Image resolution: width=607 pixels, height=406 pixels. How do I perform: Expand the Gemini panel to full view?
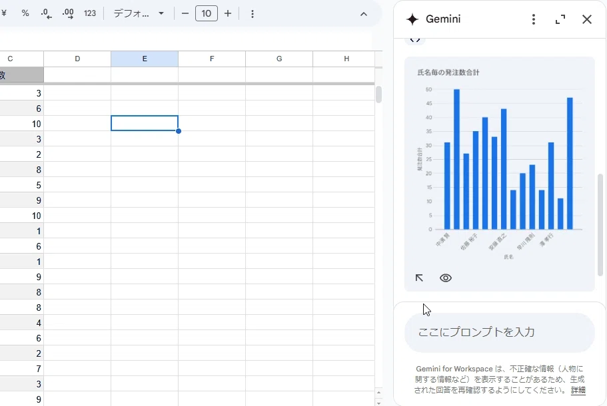tap(560, 19)
